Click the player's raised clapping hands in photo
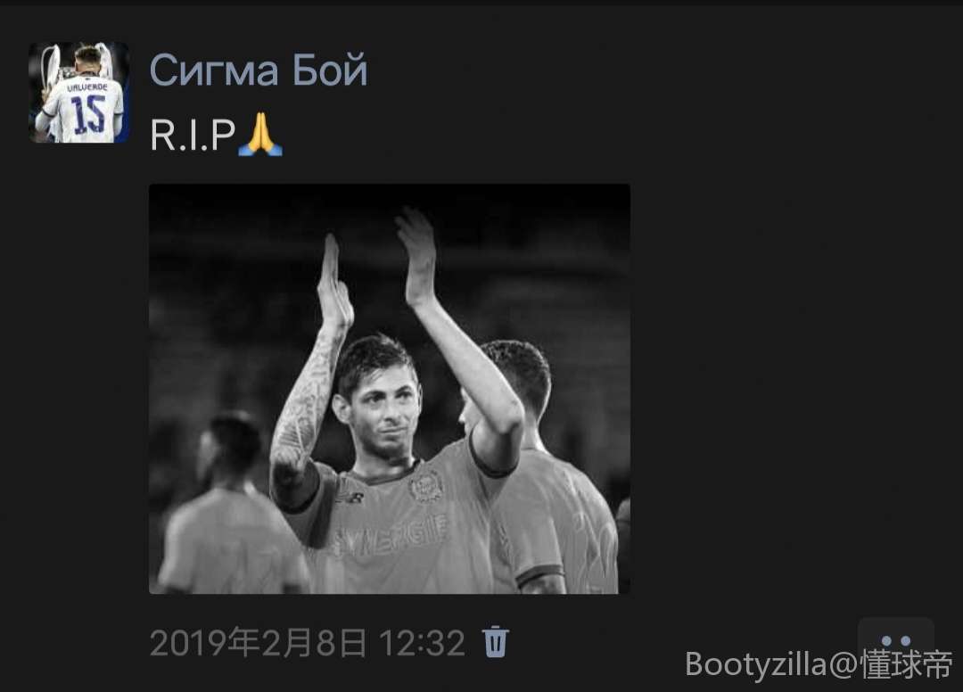The height and width of the screenshot is (692, 963). click(376, 263)
